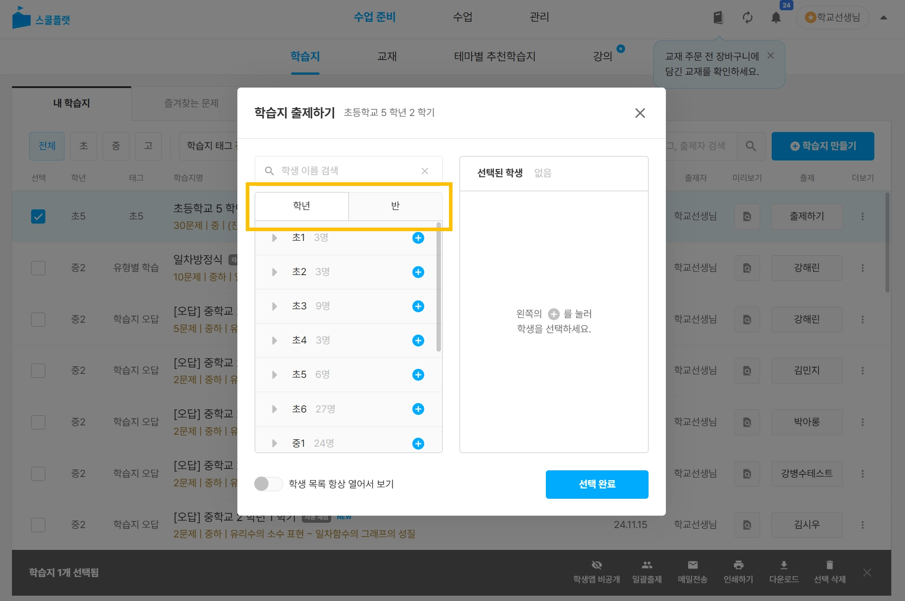The height and width of the screenshot is (601, 905).
Task: Click 선택 삭제 trash icon
Action: click(829, 565)
